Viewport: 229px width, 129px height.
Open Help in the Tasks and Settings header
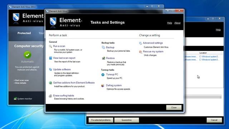click(170, 23)
